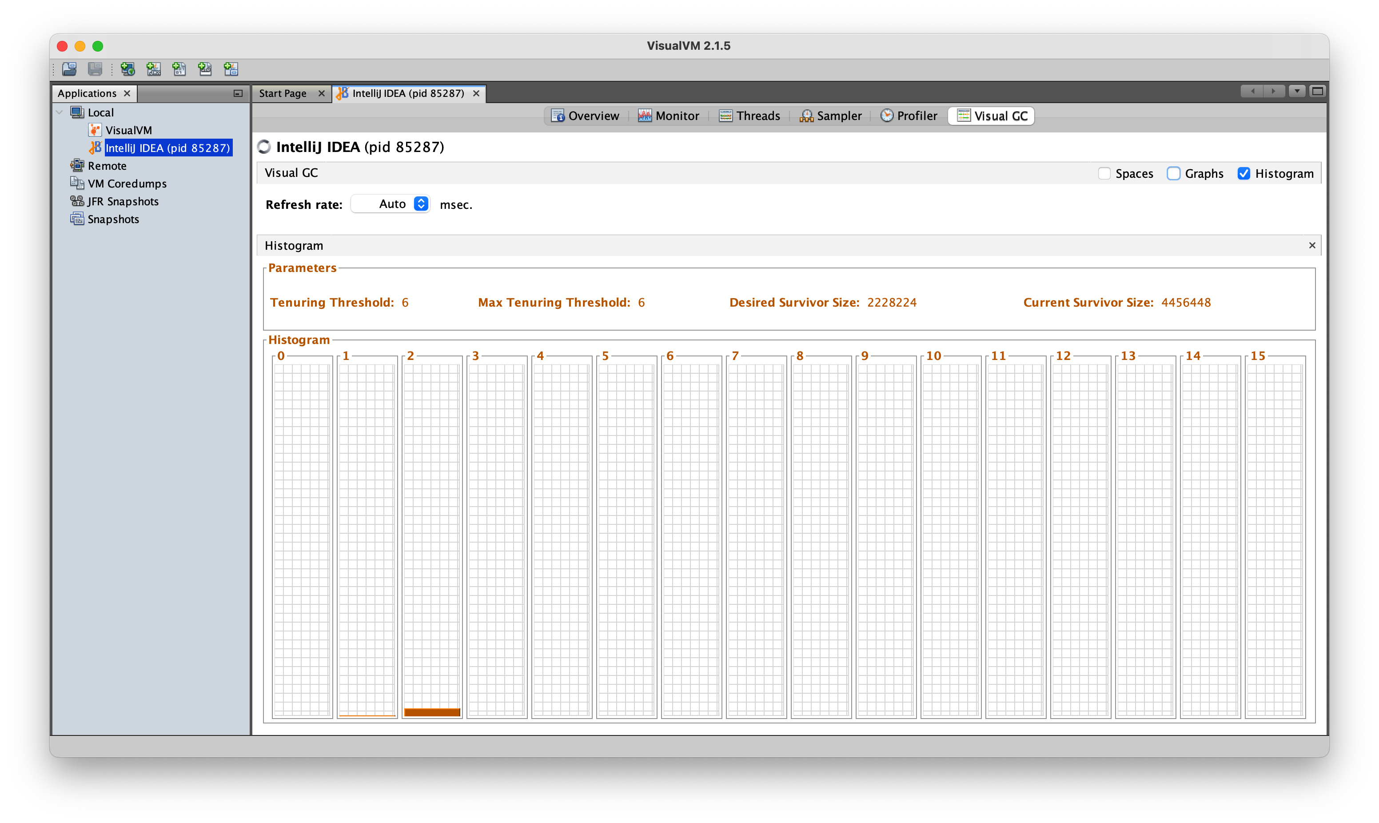This screenshot has width=1379, height=823.
Task: Click the Local computer icon in tree
Action: tap(77, 112)
